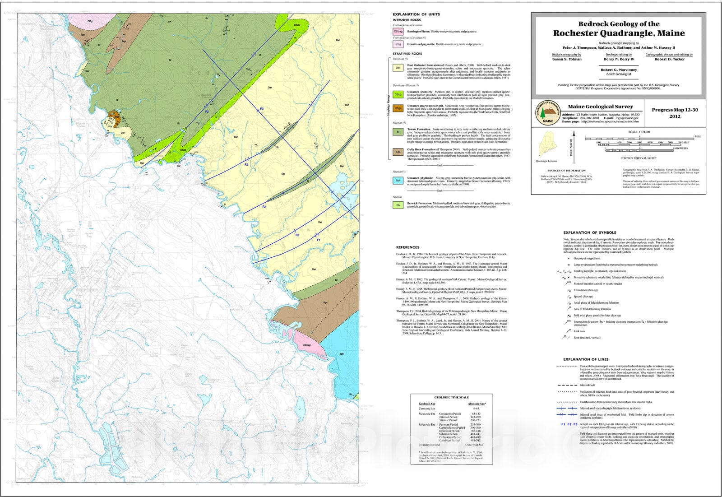
Task: Click the 'Gully Oven Formation' description
Action: pyautogui.click(x=458, y=154)
